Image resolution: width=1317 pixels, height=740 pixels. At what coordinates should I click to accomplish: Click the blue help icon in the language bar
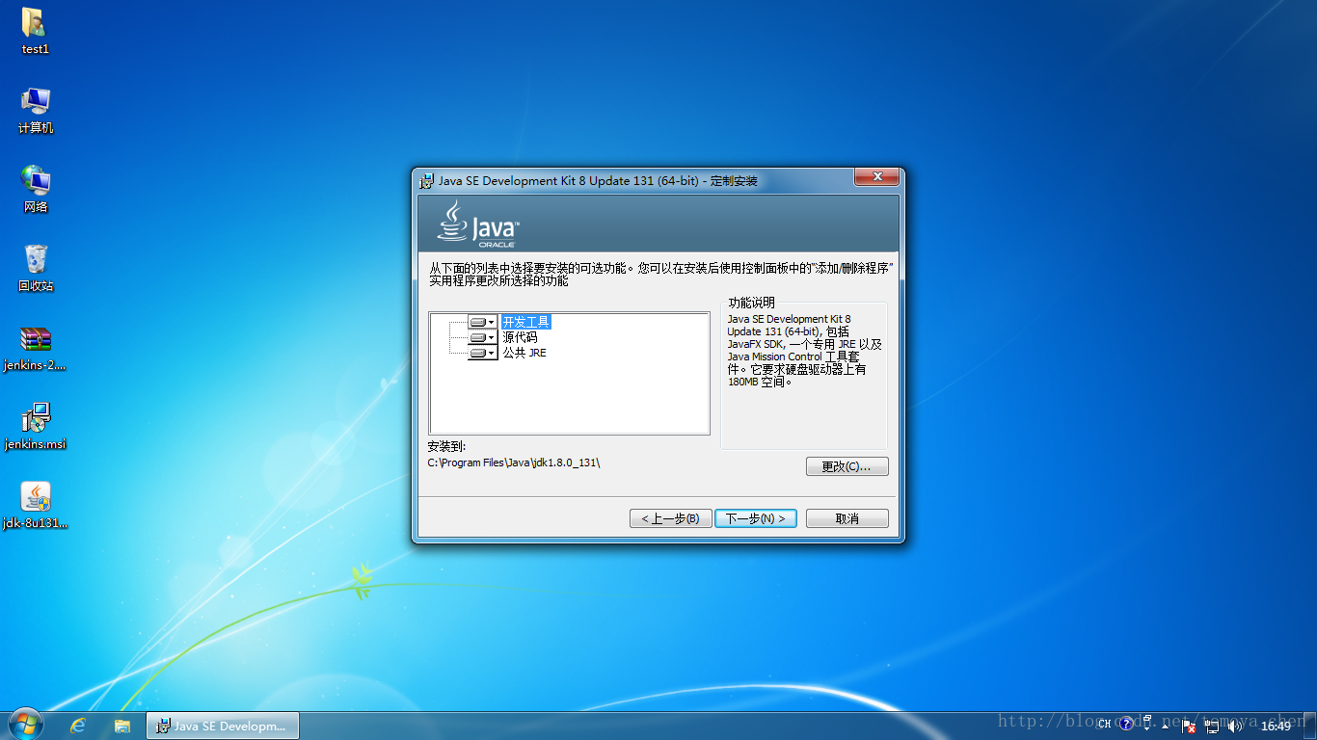[1125, 725]
